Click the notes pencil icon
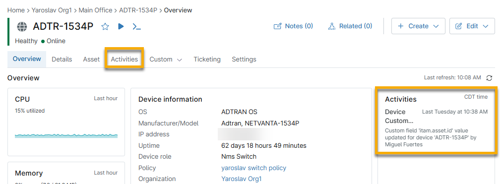The height and width of the screenshot is (184, 503). [277, 26]
